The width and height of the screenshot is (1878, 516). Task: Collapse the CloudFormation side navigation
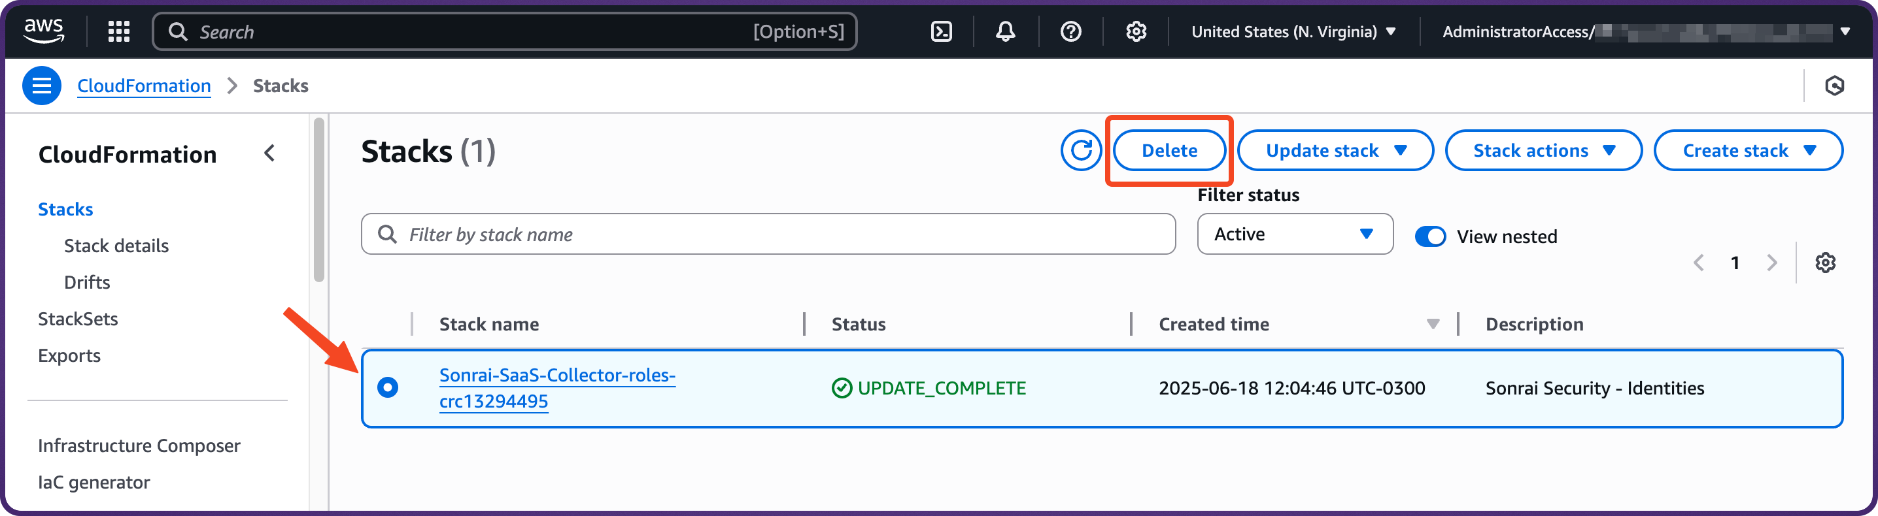pos(270,153)
